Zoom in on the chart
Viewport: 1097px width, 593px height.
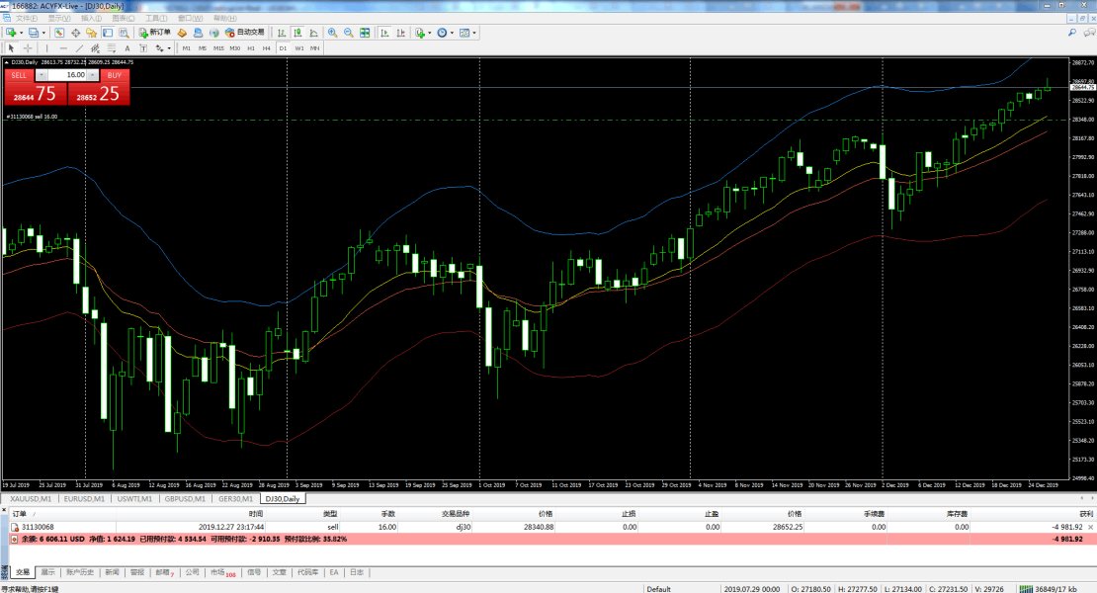point(332,33)
